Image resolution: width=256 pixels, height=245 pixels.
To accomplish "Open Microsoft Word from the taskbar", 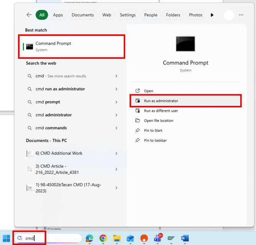I will pos(185,238).
